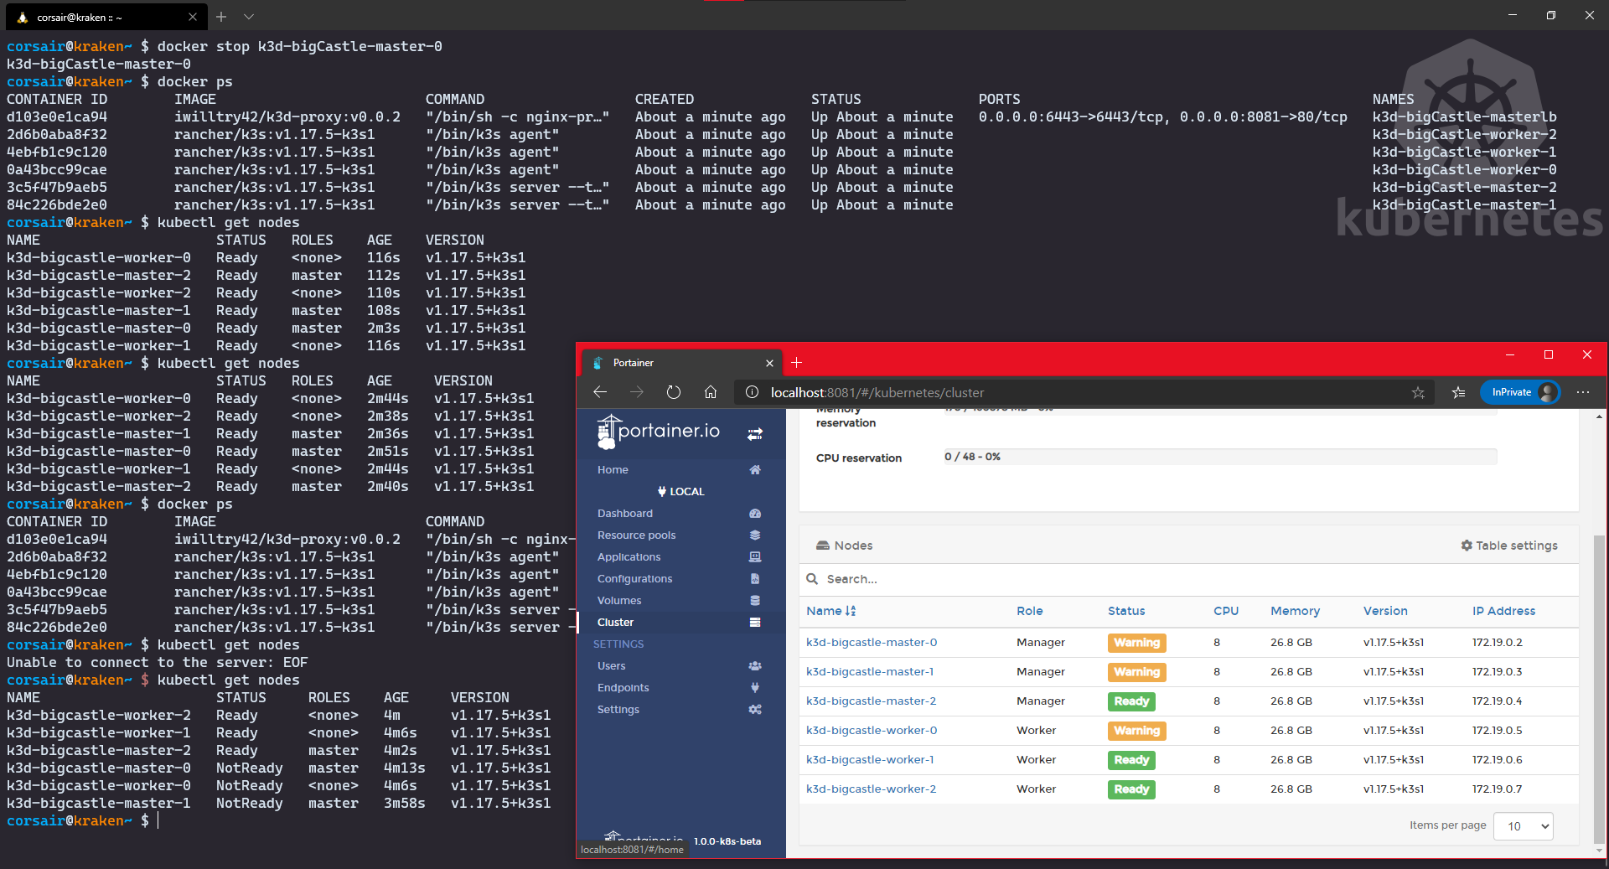Open Table settings for Nodes
1609x869 pixels.
(x=1508, y=546)
